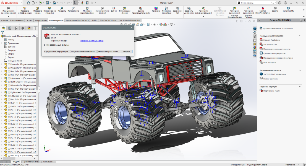Switch to the PropertyManager panel tab
This screenshot has height=166, width=306.
click(10, 28)
